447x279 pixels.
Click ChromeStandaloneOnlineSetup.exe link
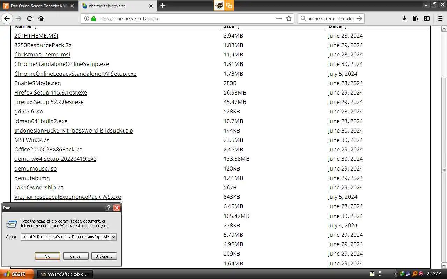click(x=61, y=64)
